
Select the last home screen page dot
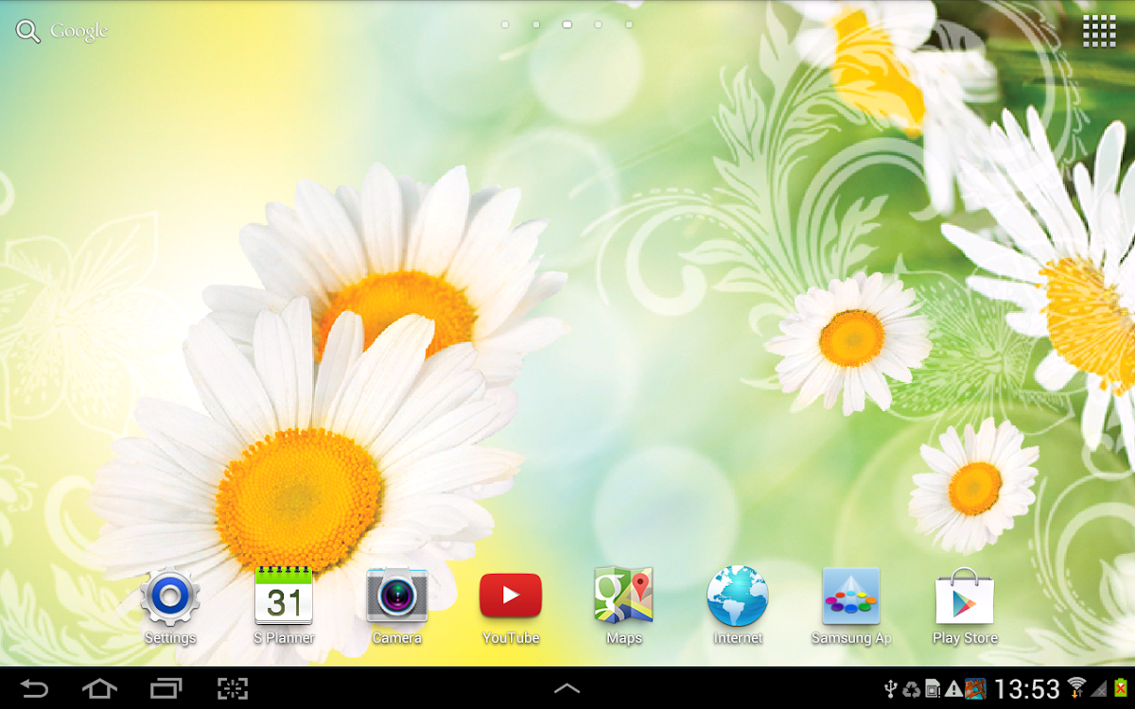(629, 25)
